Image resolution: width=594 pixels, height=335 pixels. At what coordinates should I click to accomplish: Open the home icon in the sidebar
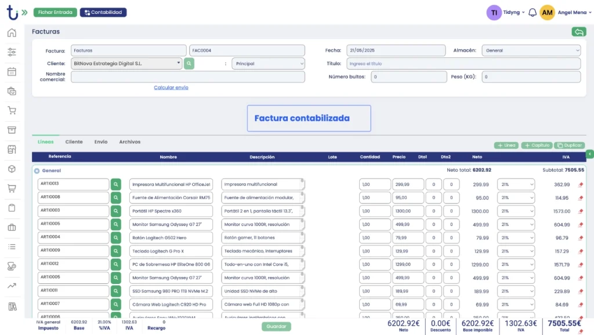[12, 32]
